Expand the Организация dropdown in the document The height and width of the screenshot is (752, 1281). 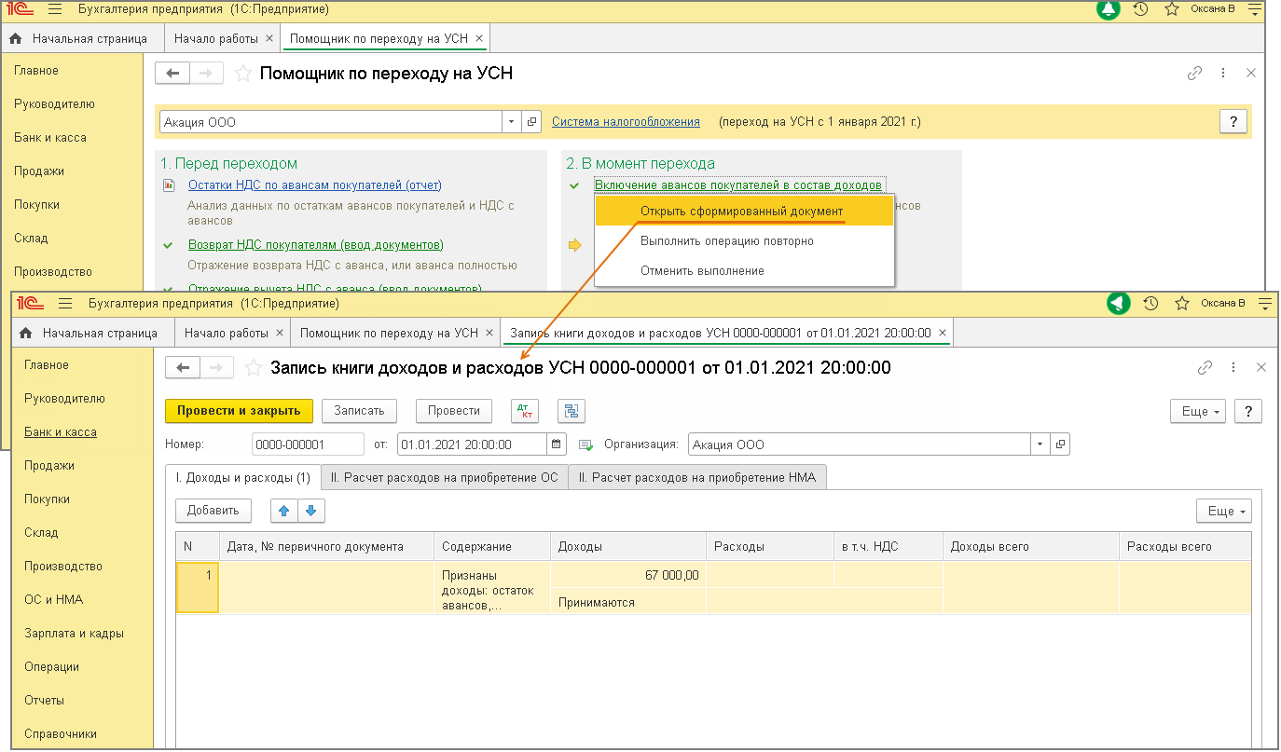(x=1040, y=444)
